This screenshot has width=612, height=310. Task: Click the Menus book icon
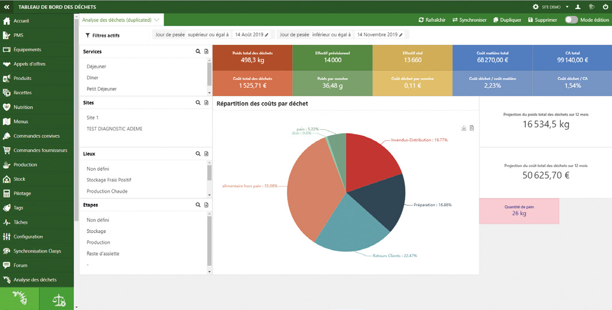[7, 122]
